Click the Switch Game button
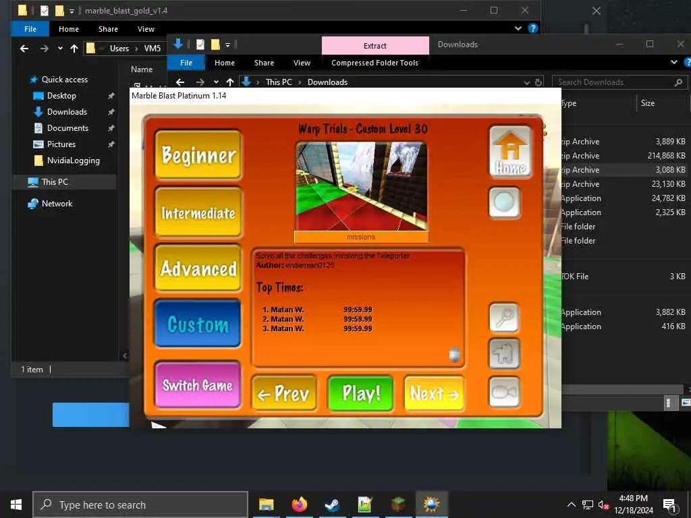 [198, 385]
